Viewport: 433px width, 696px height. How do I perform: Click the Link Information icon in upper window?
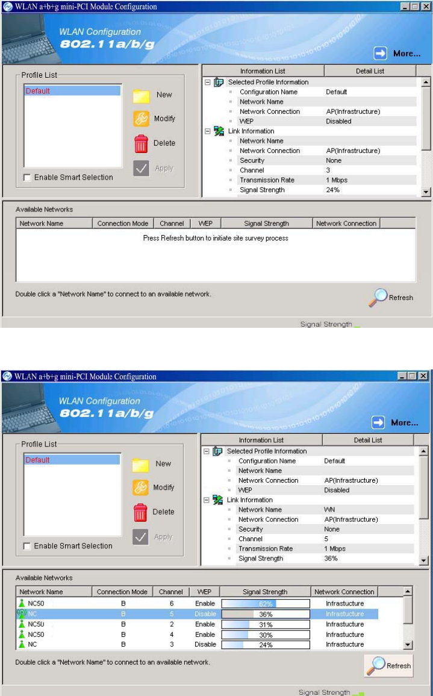(x=219, y=131)
